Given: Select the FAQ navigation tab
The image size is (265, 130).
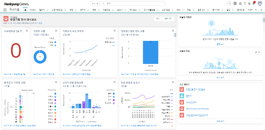Looking at the screenshot, I should 178,10.
